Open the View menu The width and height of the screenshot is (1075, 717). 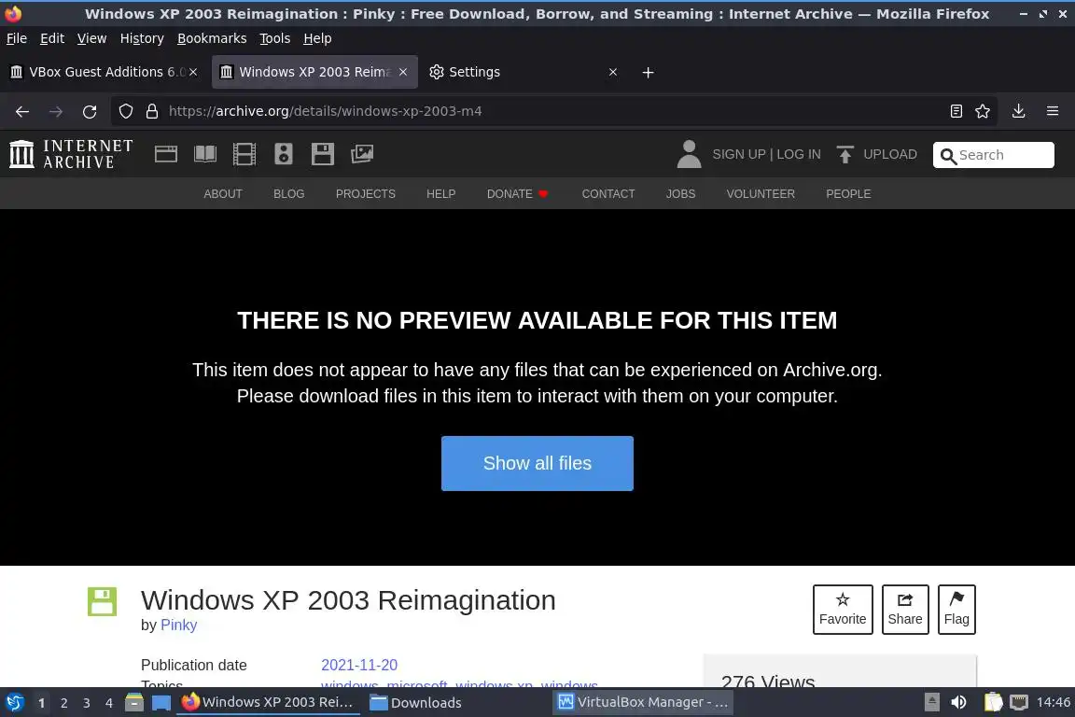pos(91,38)
